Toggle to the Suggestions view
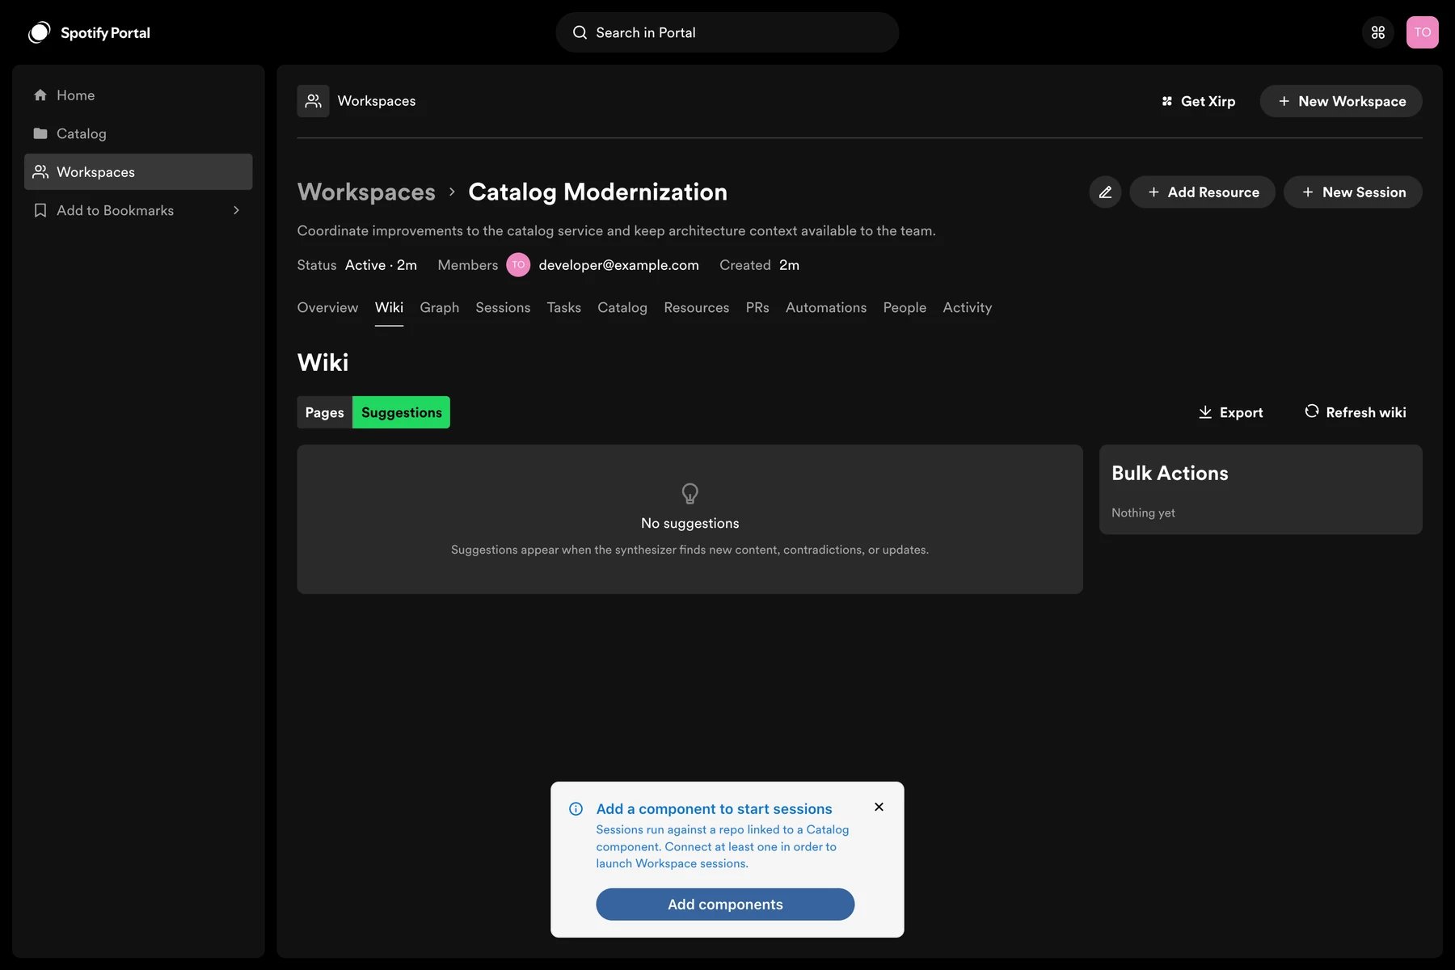The image size is (1455, 970). coord(402,412)
